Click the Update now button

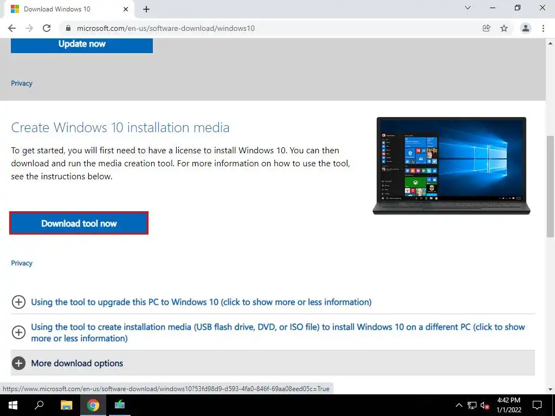[82, 45]
